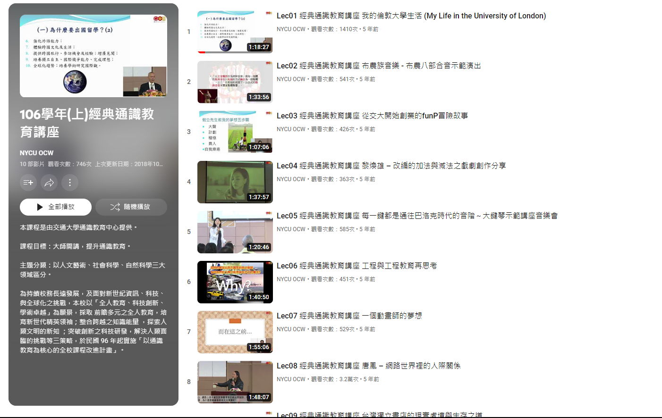Open Lec09 title 台灣獨立書店 lecture
This screenshot has width=662, height=418.
coord(379,415)
